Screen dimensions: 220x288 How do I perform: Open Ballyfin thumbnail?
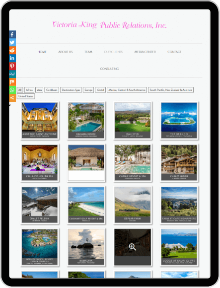click(133, 121)
